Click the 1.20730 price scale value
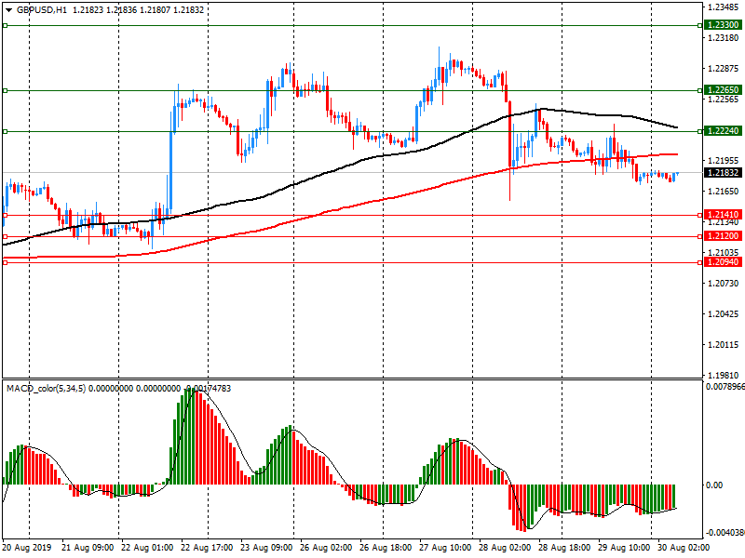Screen dimensions: 745x558 tap(724, 284)
